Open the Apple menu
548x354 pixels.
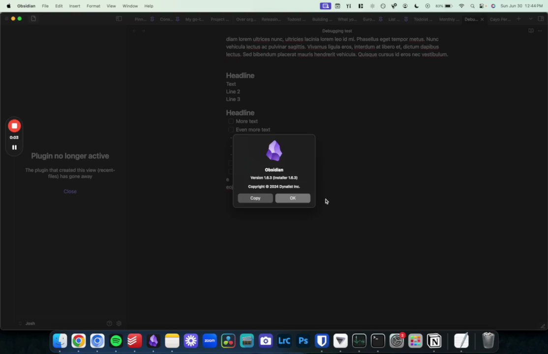click(9, 6)
